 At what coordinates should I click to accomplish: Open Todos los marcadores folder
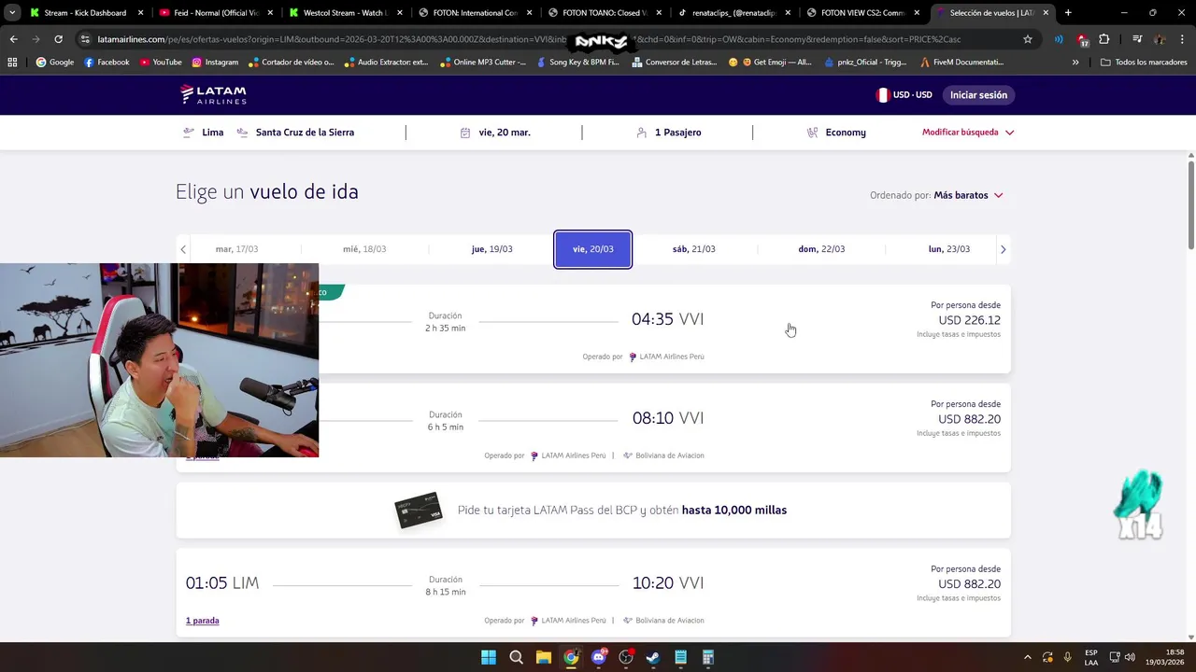[1144, 63]
